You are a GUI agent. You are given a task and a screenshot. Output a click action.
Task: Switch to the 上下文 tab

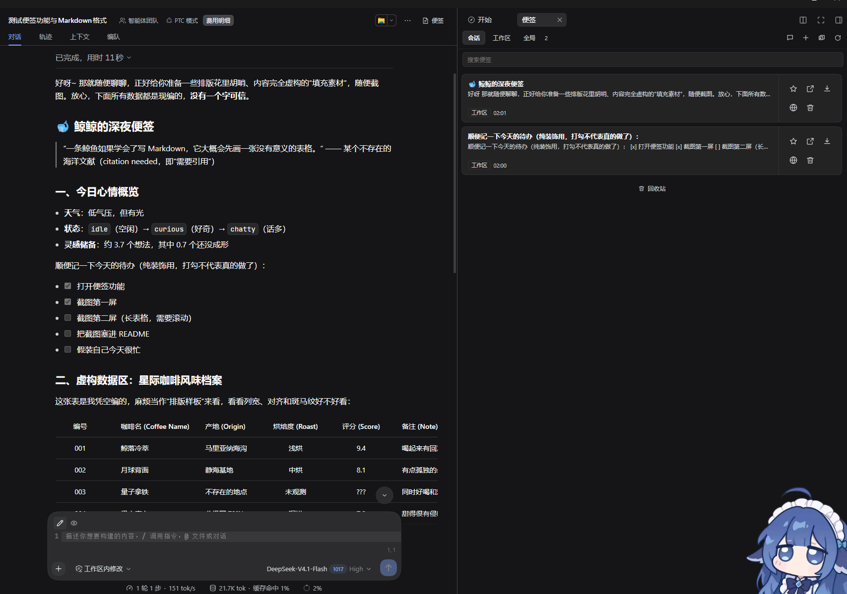click(79, 37)
